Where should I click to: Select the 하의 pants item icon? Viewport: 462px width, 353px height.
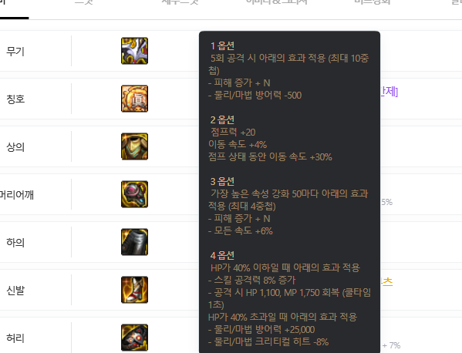point(134,242)
